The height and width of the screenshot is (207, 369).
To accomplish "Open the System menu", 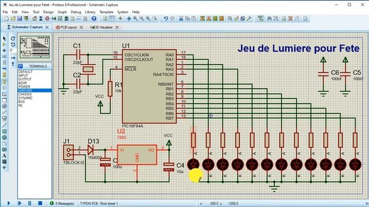I will point(123,12).
